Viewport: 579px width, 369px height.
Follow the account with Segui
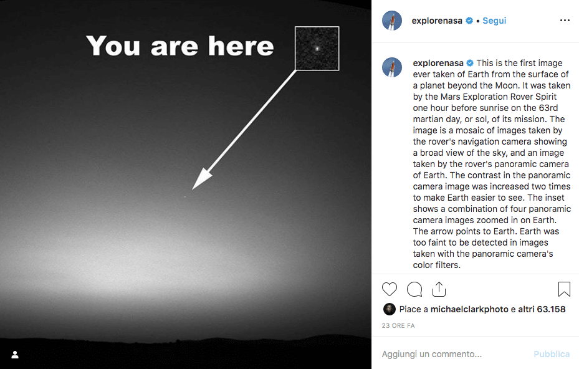[x=494, y=21]
